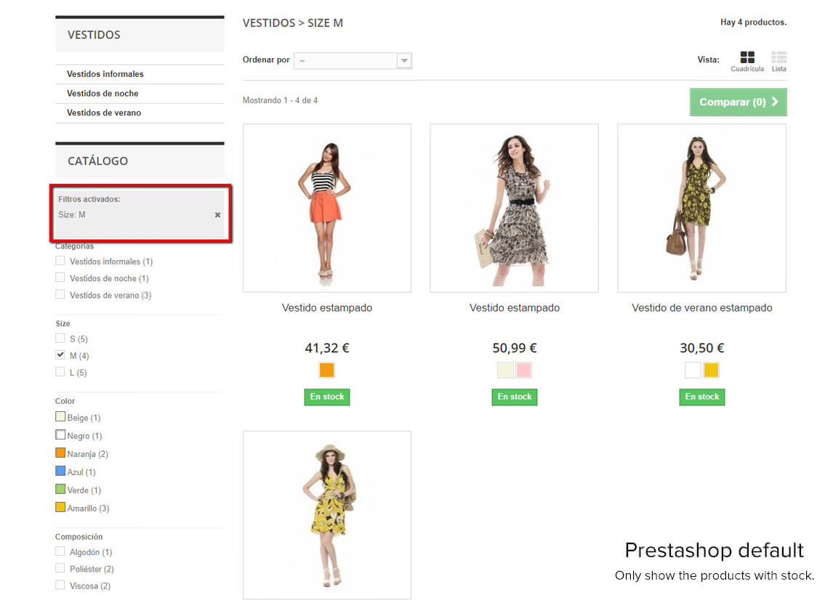Select the pink swatch under Vestido estampado
833x600 pixels.
[524, 370]
